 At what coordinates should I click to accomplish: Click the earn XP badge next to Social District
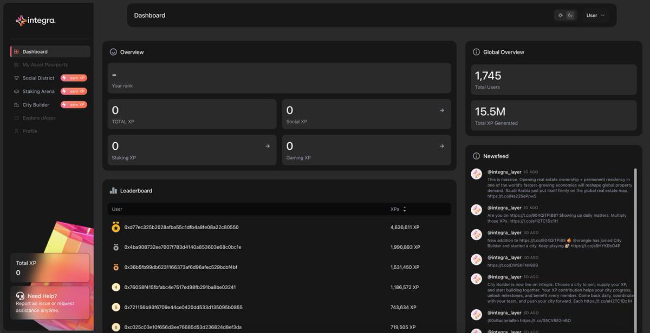coord(74,78)
